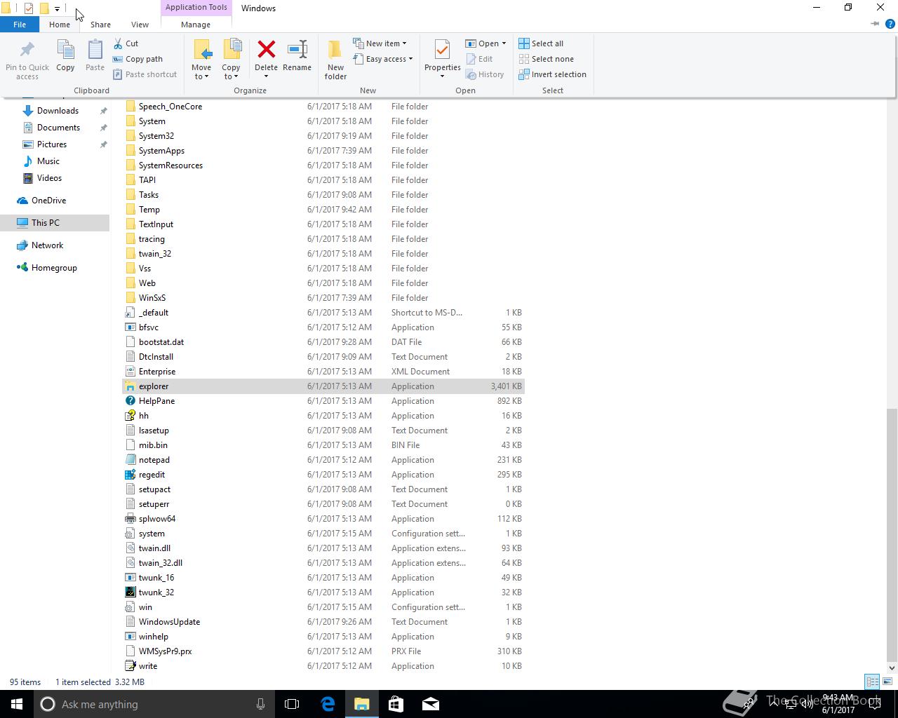Switch to the View ribbon tab
Screen dimensions: 898x718
pyautogui.click(x=140, y=25)
